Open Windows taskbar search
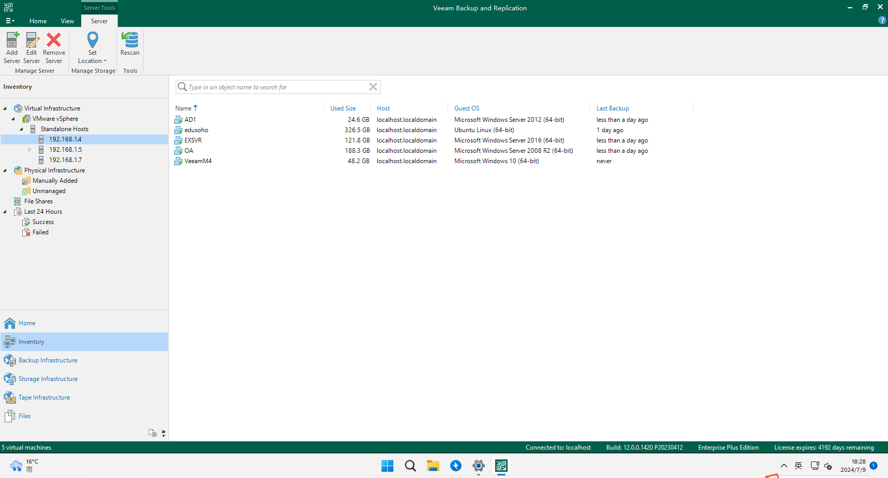 point(410,466)
